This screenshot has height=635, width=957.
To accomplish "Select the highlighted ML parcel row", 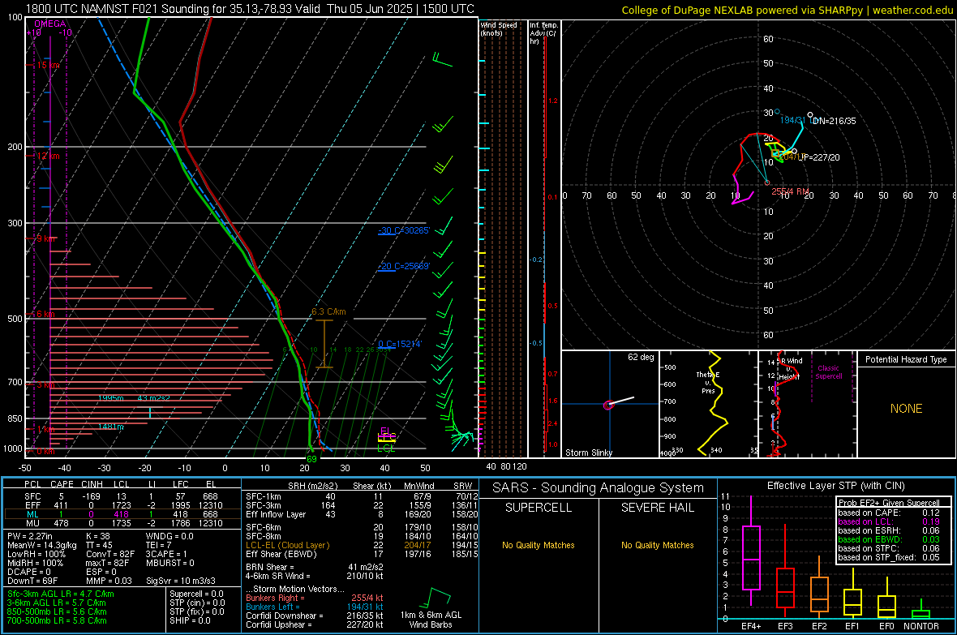I will coord(122,514).
